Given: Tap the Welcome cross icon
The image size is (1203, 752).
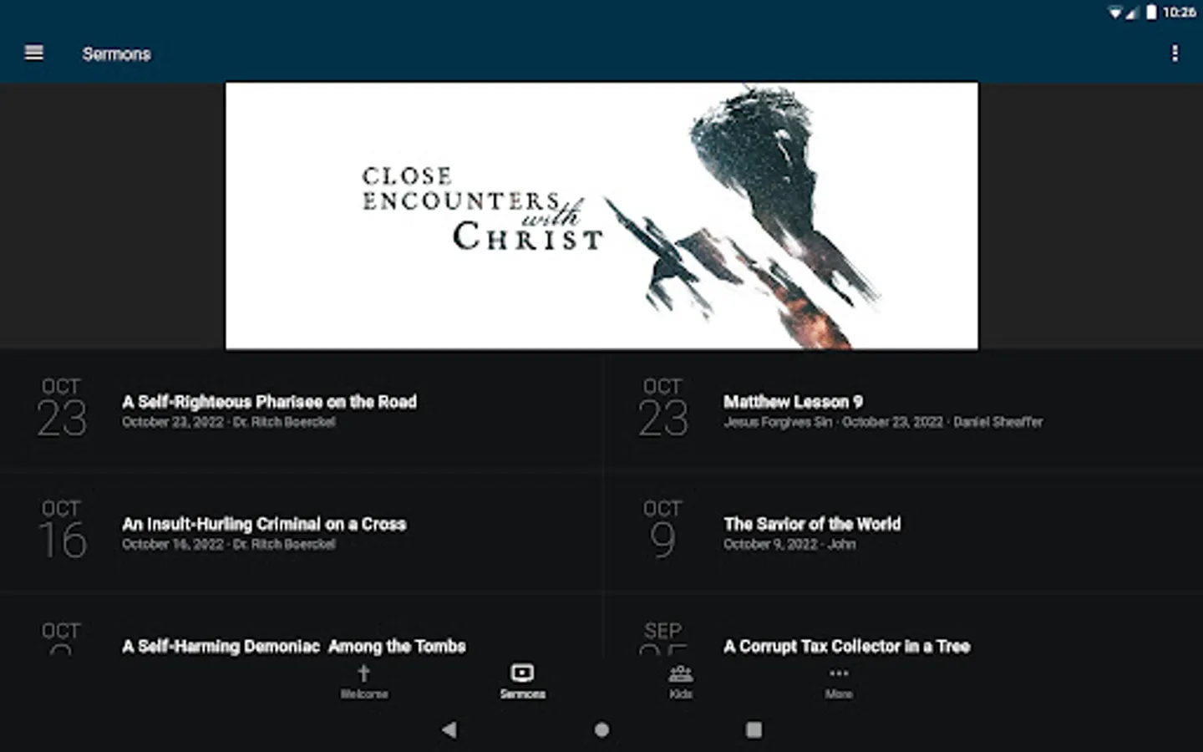Looking at the screenshot, I should pyautogui.click(x=363, y=673).
